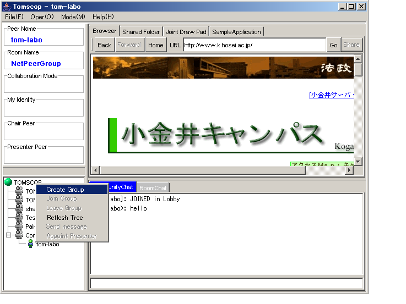Click the browser vertical scrollbar thumb
The image size is (406, 304).
click(358, 69)
